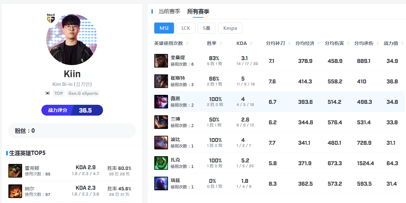Click the Gen.G team logo badge
The height and width of the screenshot is (203, 406).
[51, 19]
